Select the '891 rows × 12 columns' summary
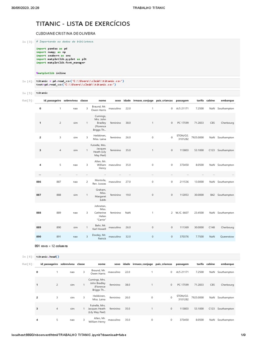This screenshot has width=257, height=343. (x=51, y=246)
